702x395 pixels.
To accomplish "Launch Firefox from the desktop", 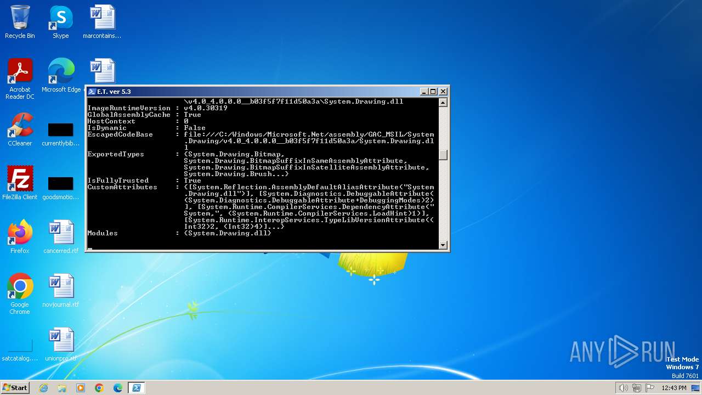I will [x=20, y=237].
